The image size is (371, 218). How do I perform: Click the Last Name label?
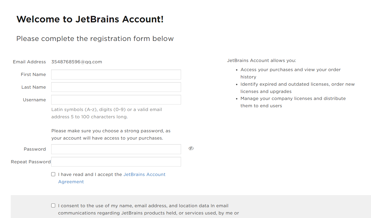[34, 87]
